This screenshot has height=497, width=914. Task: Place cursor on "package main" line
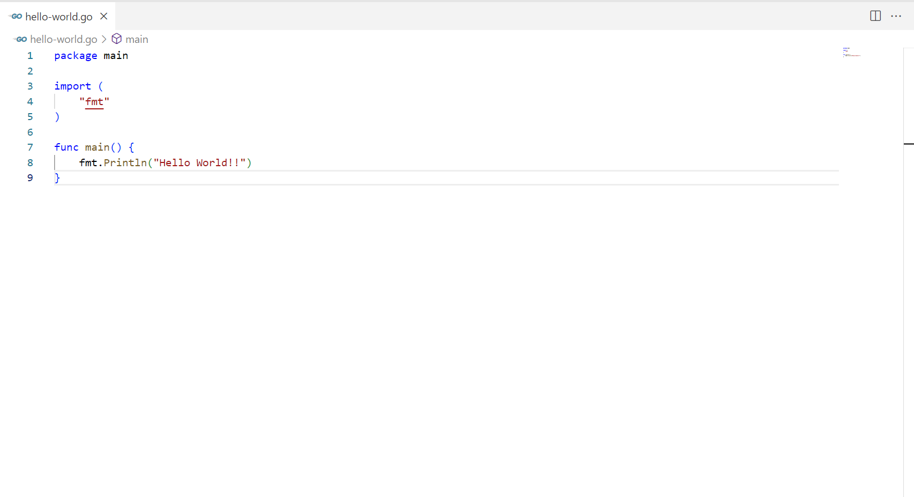click(x=91, y=56)
